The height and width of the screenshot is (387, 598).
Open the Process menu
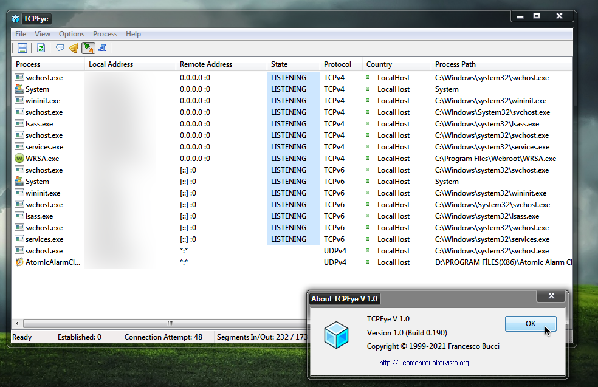(105, 34)
